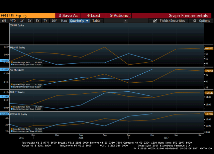
Task: Select the 6M time range
Action: point(4,21)
